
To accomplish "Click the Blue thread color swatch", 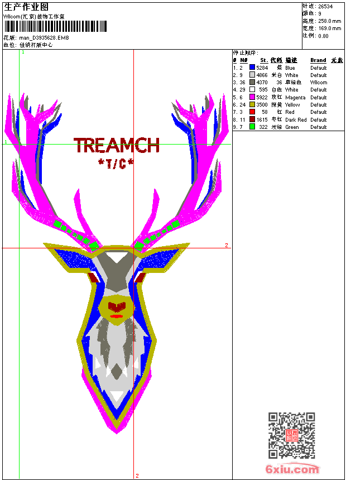I will [252, 68].
